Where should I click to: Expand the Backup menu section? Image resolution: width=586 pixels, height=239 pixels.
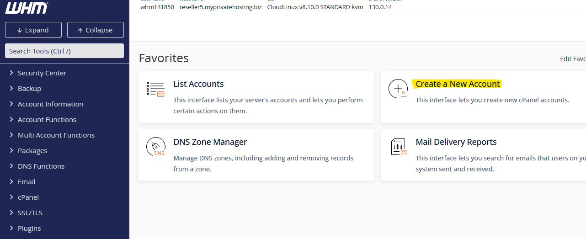click(x=29, y=89)
